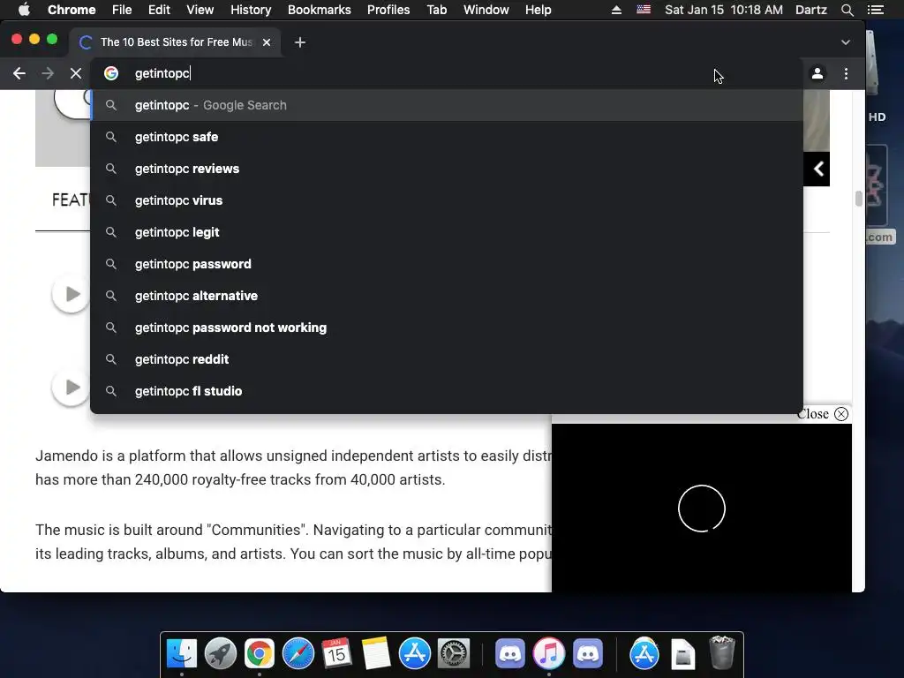Open Calendar from the Dock

[336, 654]
